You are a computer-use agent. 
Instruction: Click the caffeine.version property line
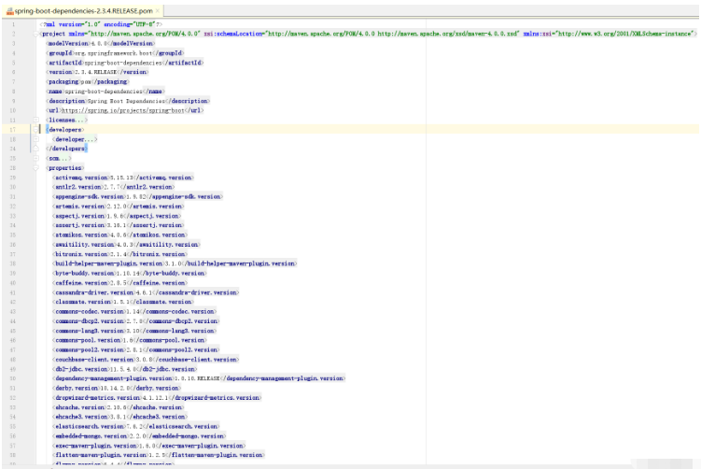coord(119,283)
